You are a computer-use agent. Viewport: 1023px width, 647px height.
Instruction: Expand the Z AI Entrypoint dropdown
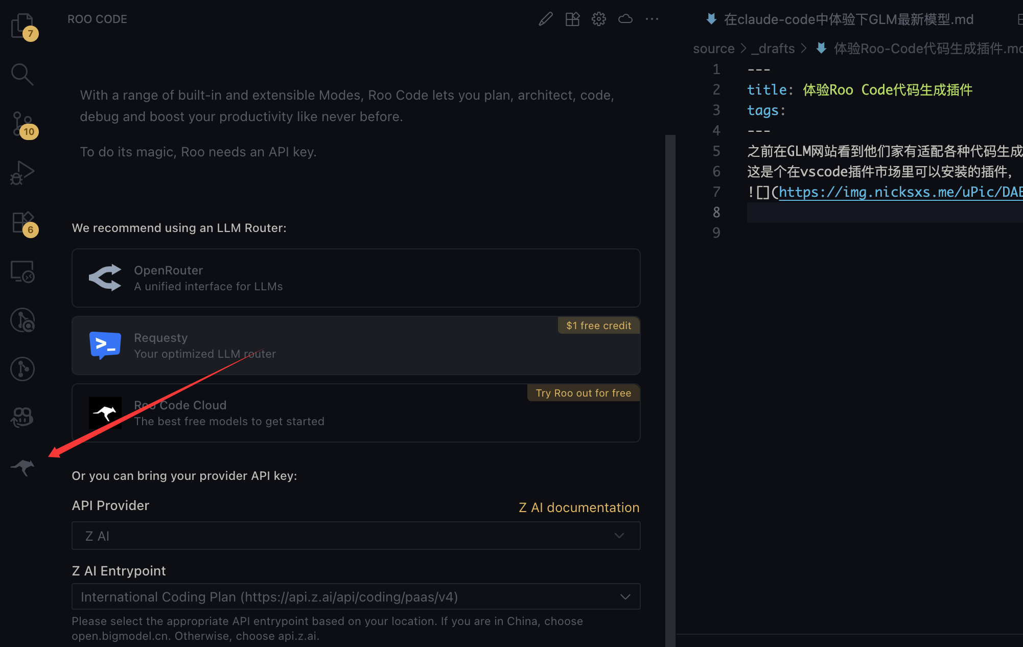pyautogui.click(x=356, y=597)
